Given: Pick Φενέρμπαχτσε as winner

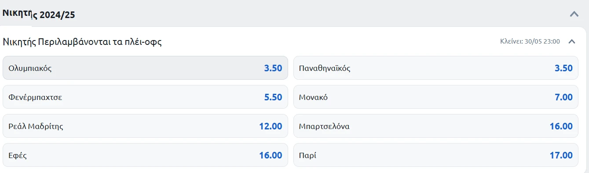Looking at the screenshot, I should (x=145, y=97).
